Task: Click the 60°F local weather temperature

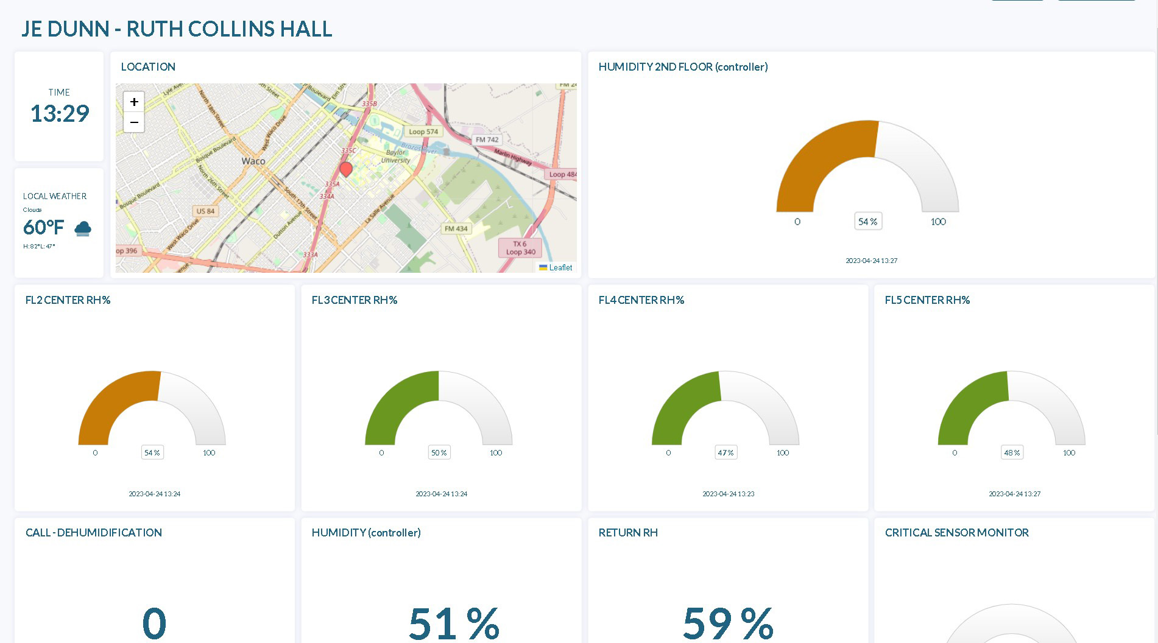Action: coord(43,227)
